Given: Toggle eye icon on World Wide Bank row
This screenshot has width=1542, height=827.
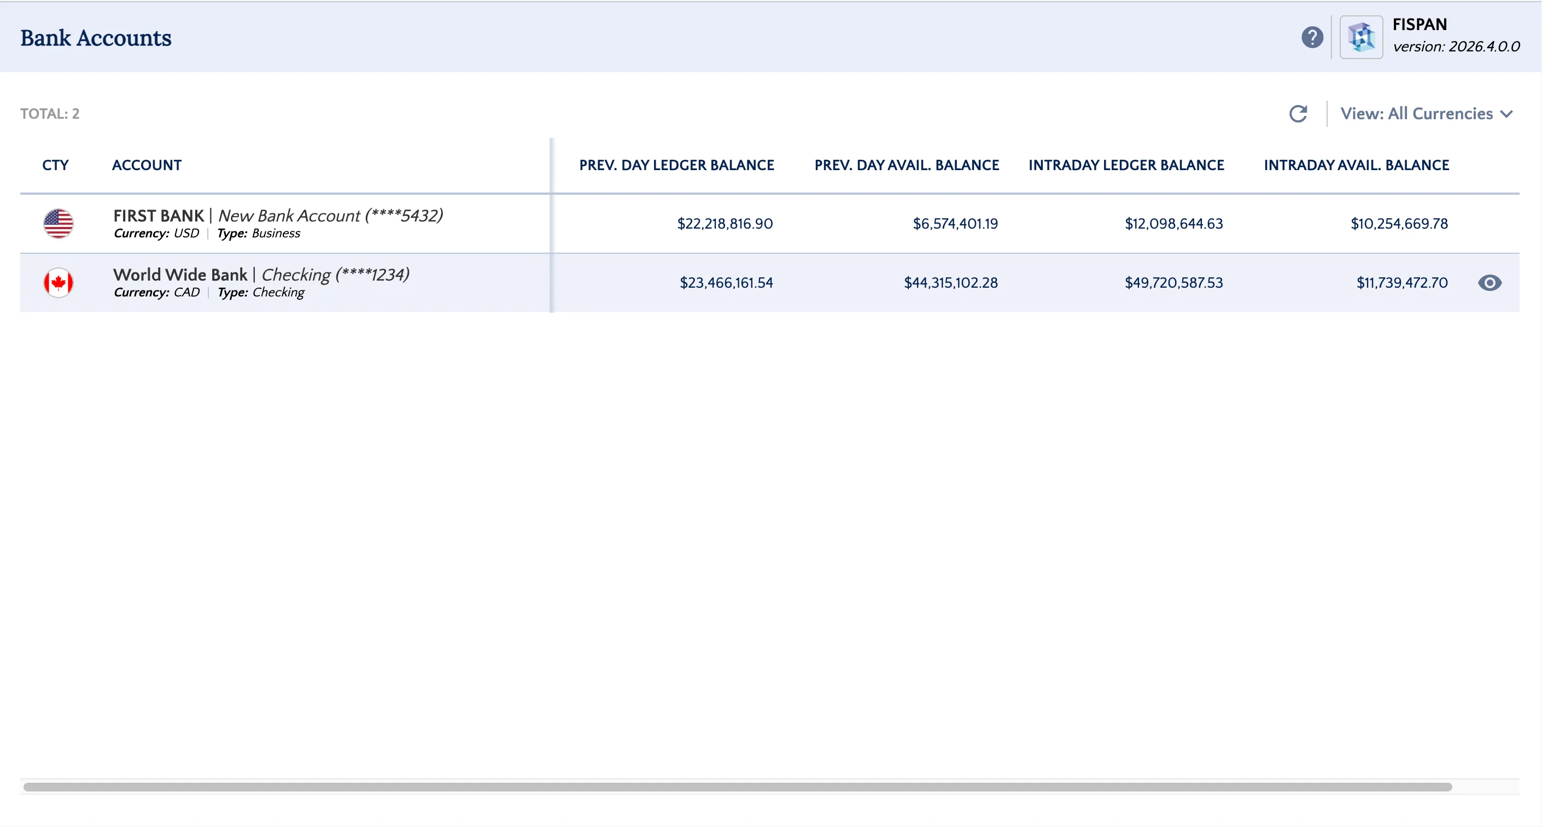Looking at the screenshot, I should click(x=1490, y=283).
